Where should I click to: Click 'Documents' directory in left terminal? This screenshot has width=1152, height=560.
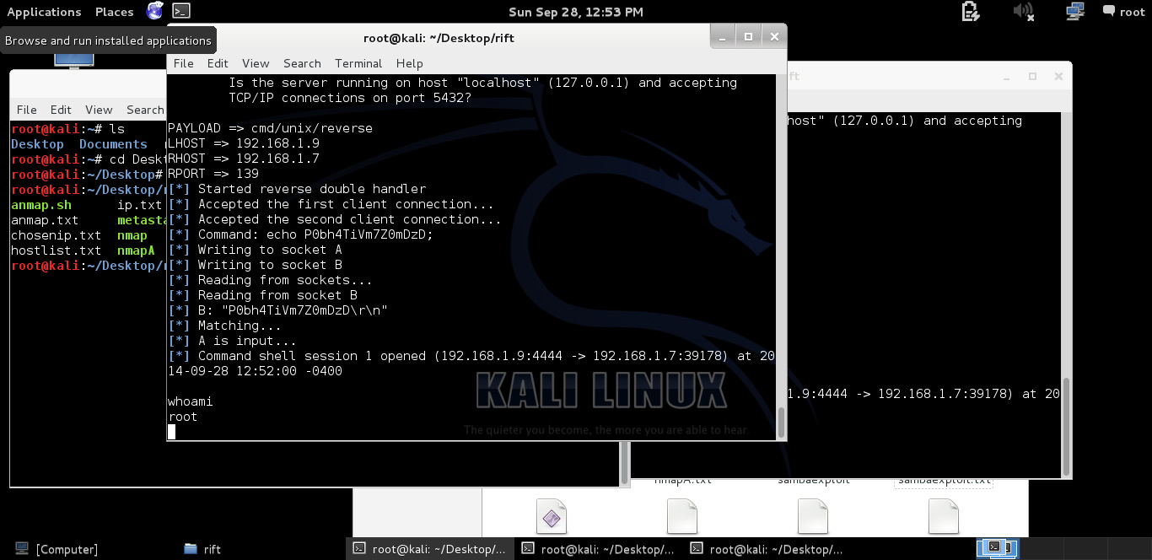coord(113,144)
